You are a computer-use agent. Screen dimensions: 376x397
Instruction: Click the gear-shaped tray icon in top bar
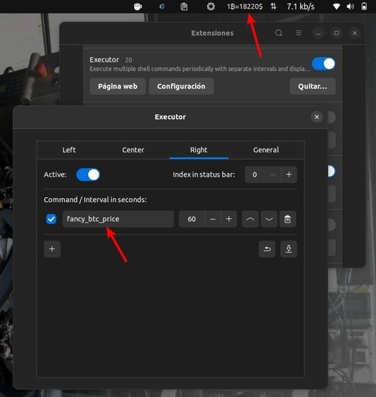pyautogui.click(x=211, y=6)
